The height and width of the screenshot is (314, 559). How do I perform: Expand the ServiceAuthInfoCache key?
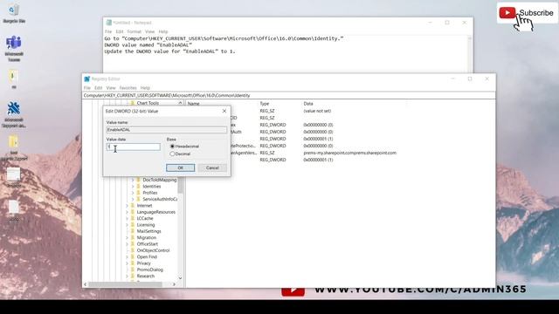pyautogui.click(x=133, y=199)
